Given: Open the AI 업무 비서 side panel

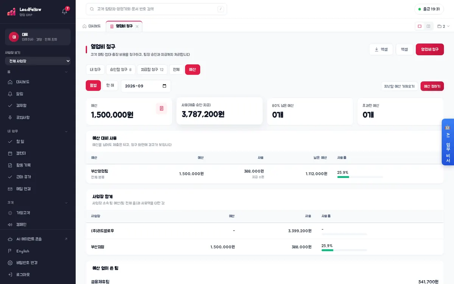Looking at the screenshot, I should (x=448, y=142).
